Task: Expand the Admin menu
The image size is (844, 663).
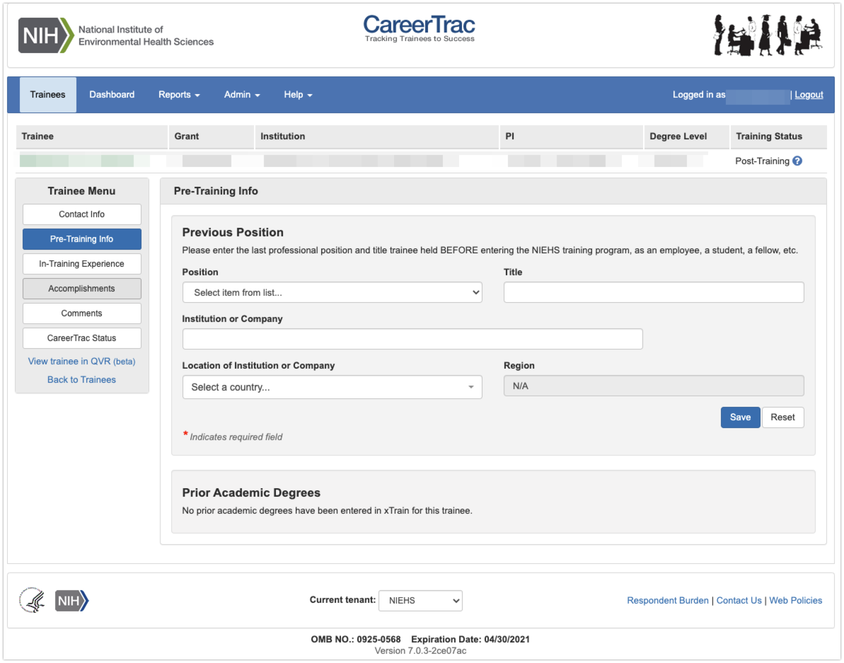Action: pos(242,95)
